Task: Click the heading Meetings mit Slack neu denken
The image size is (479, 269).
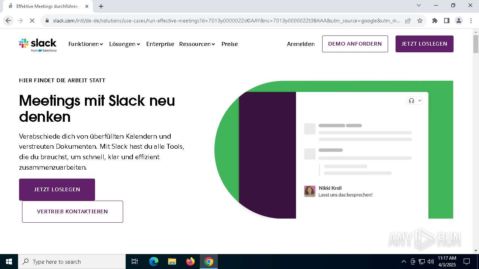Action: [x=97, y=109]
